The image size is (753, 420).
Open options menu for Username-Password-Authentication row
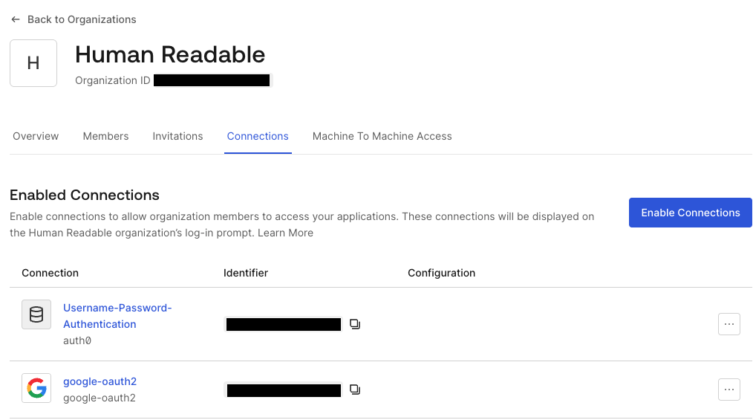(729, 324)
